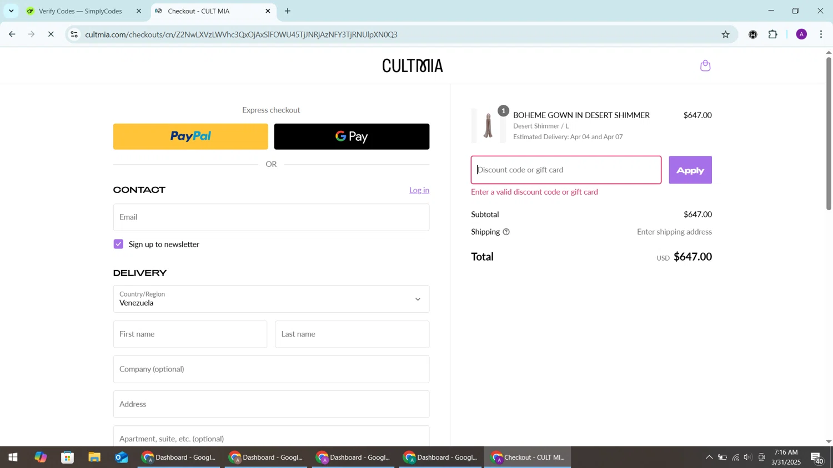Viewport: 833px width, 468px height.
Task: Click the CULT MIA logo
Action: click(x=413, y=66)
